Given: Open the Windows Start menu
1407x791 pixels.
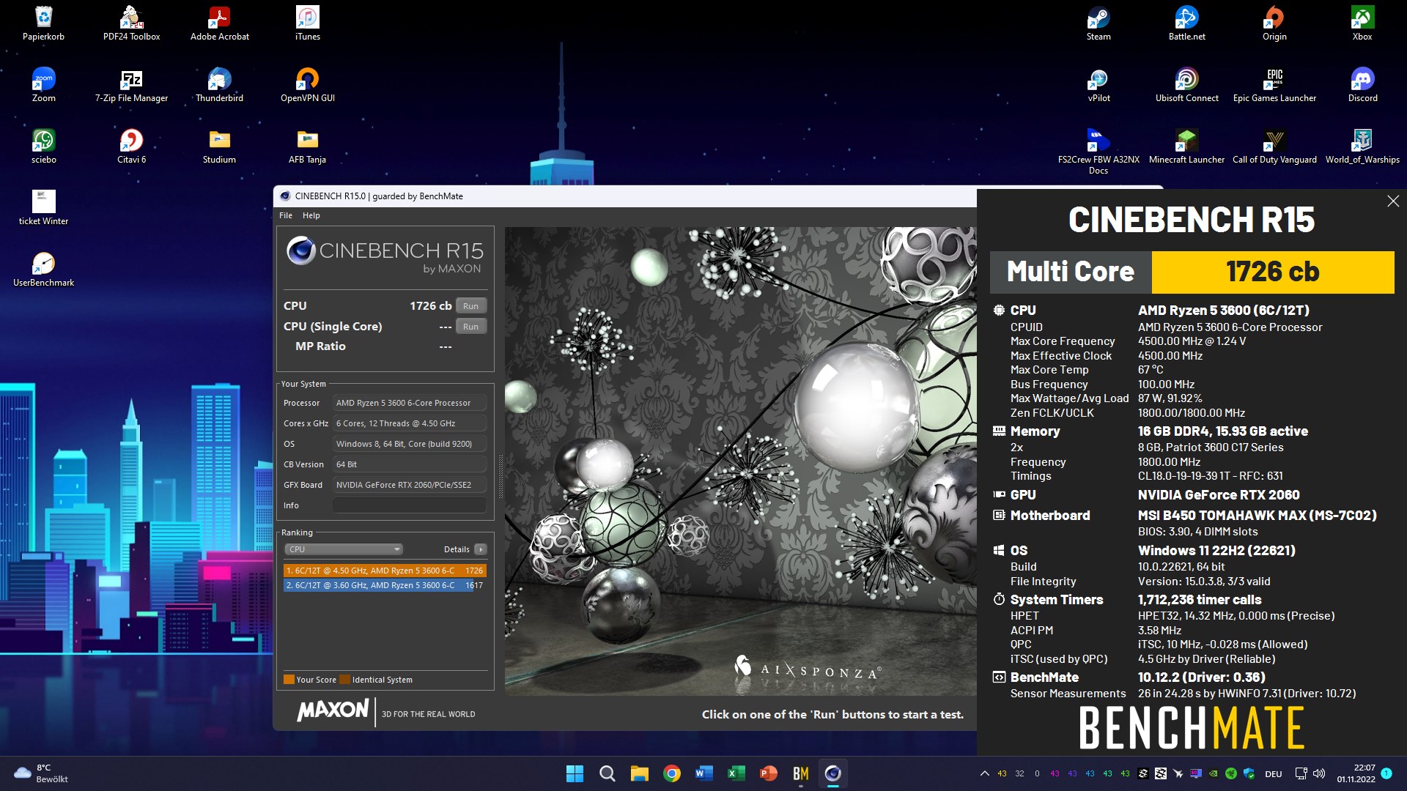Looking at the screenshot, I should pyautogui.click(x=575, y=773).
